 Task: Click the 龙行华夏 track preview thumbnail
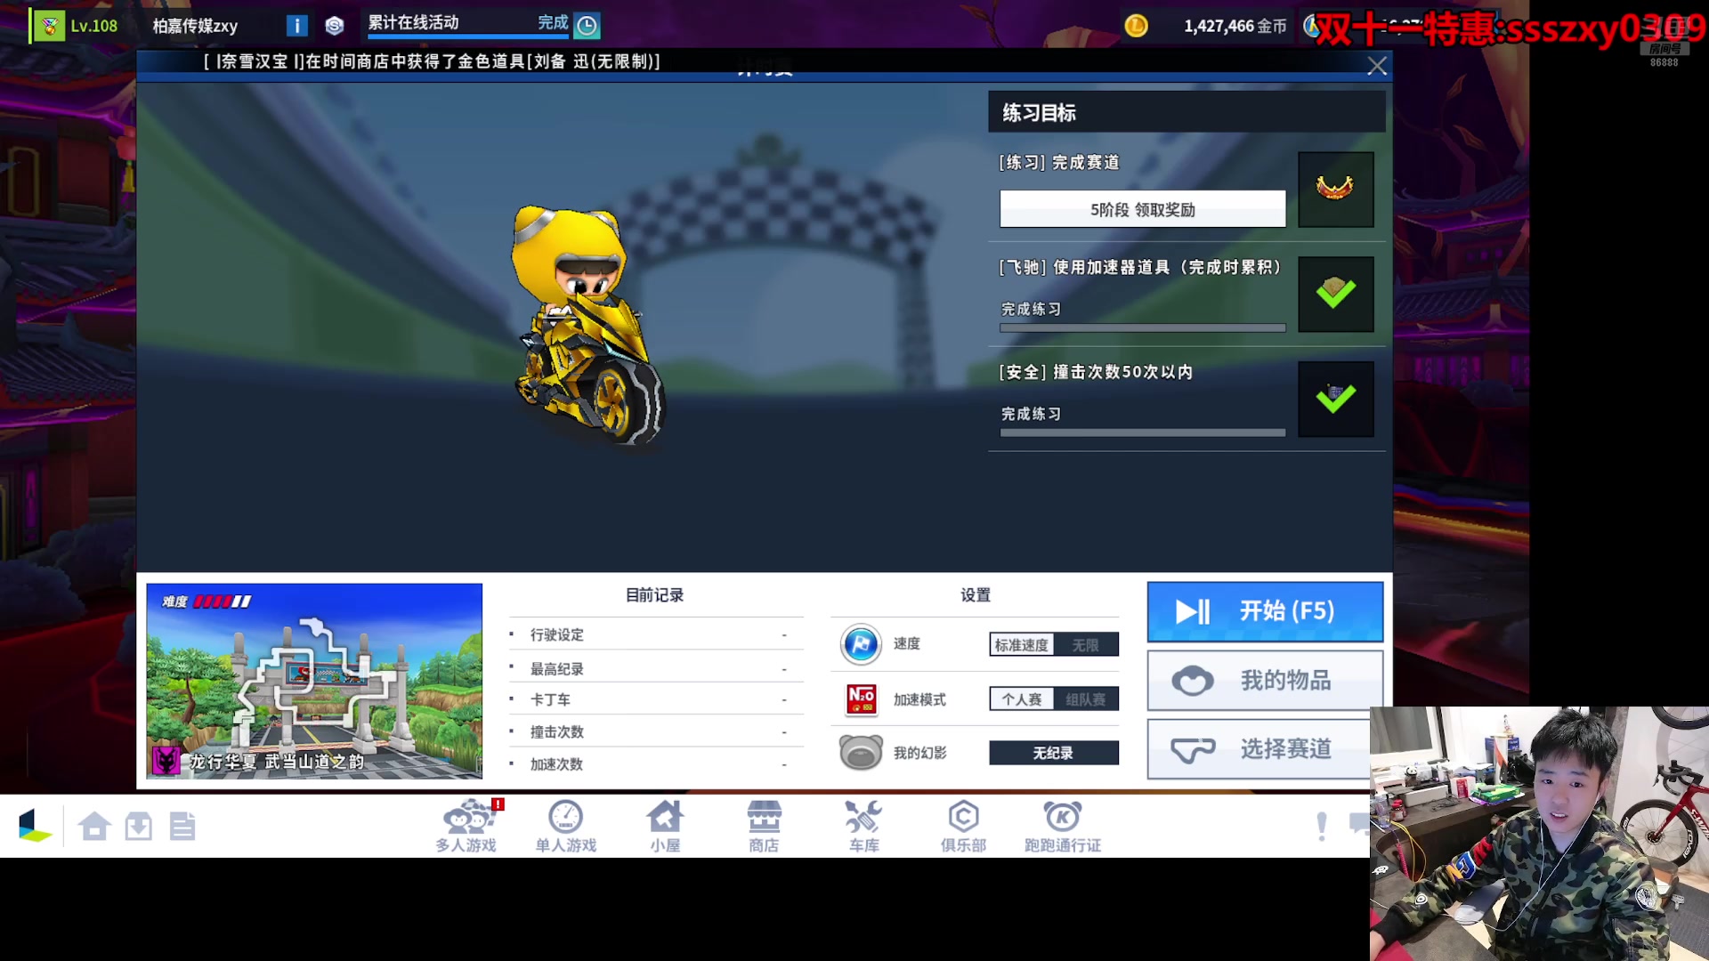tap(313, 680)
